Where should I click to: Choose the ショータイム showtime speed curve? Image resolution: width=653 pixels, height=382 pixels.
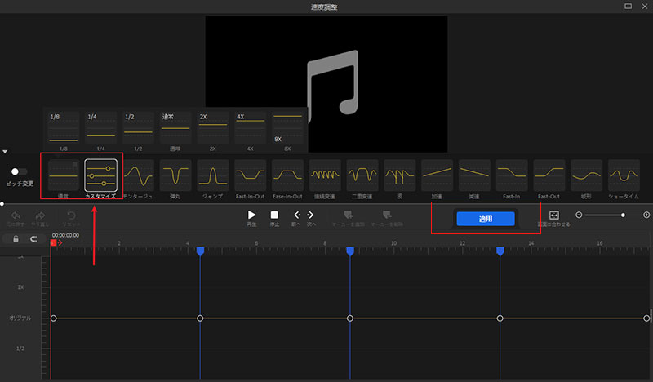[x=624, y=175]
